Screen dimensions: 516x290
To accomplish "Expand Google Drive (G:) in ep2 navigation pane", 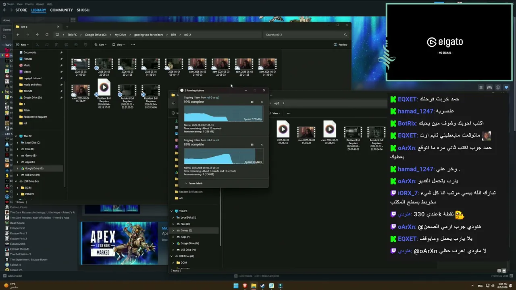I will 173,243.
